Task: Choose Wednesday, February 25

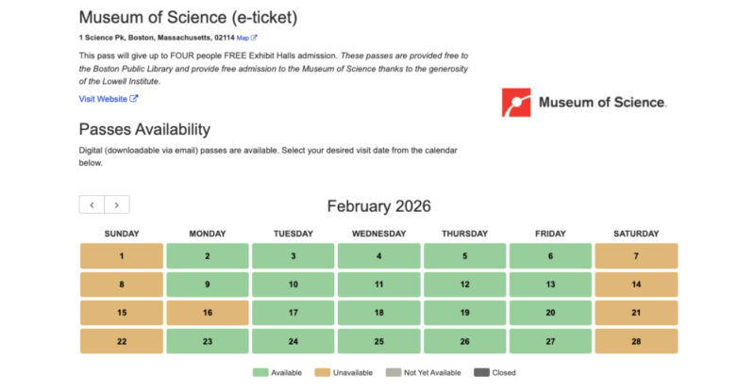Action: 379,341
